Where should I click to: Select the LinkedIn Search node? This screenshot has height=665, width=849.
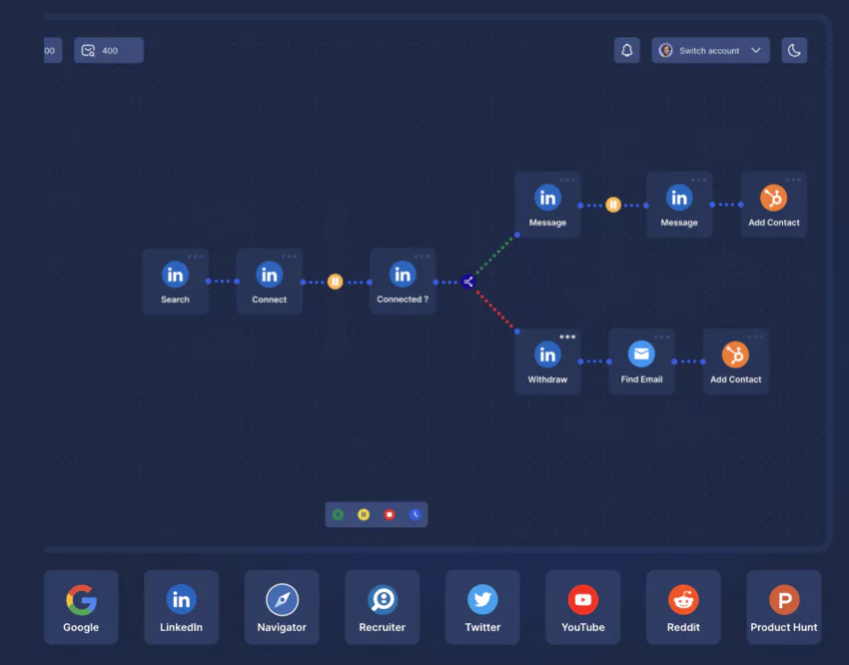coord(175,281)
